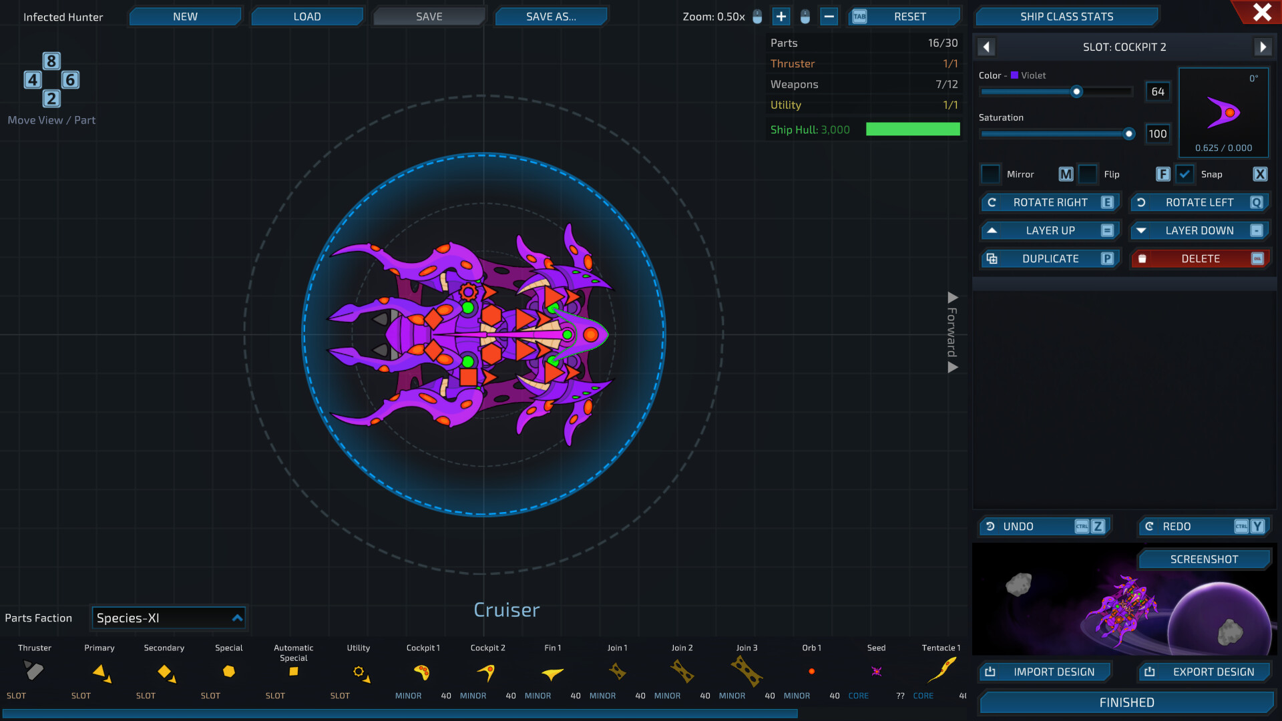Pick the Tentacle 1 core part

(940, 672)
